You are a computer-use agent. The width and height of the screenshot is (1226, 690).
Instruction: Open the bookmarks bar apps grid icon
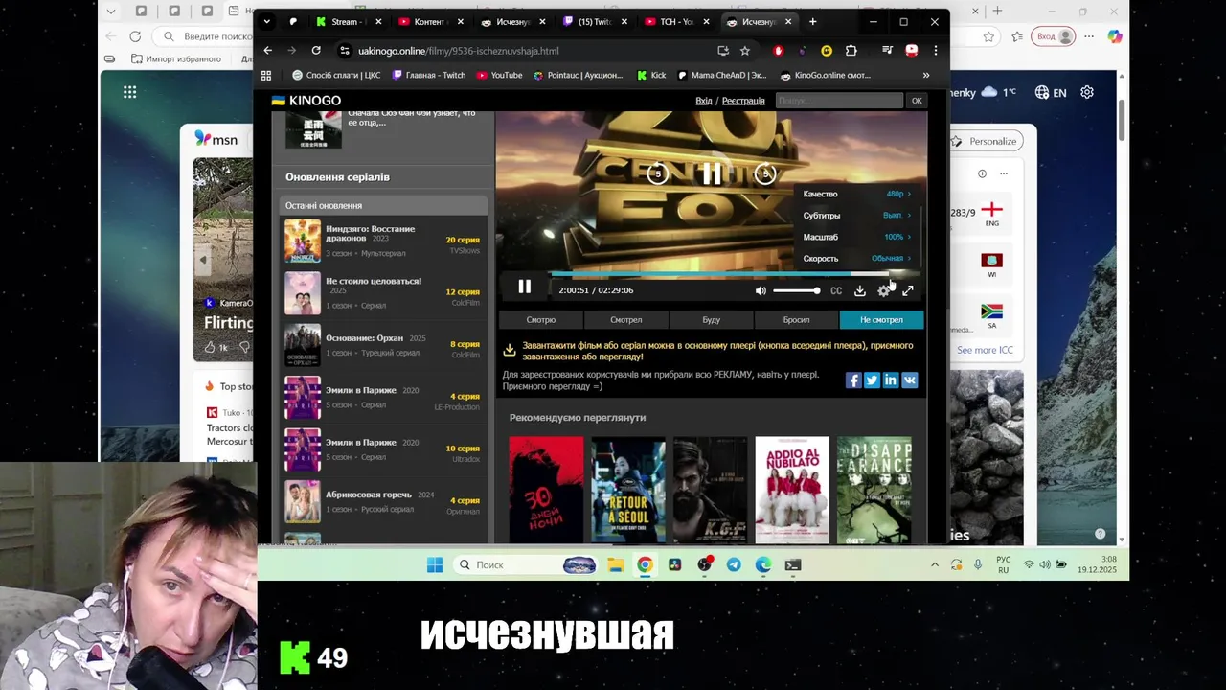(266, 75)
